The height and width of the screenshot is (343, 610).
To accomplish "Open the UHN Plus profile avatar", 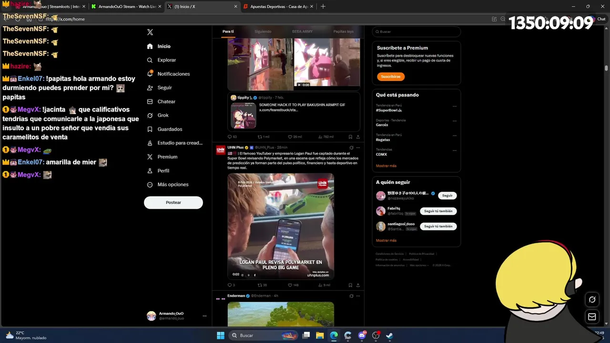I will coord(221,150).
